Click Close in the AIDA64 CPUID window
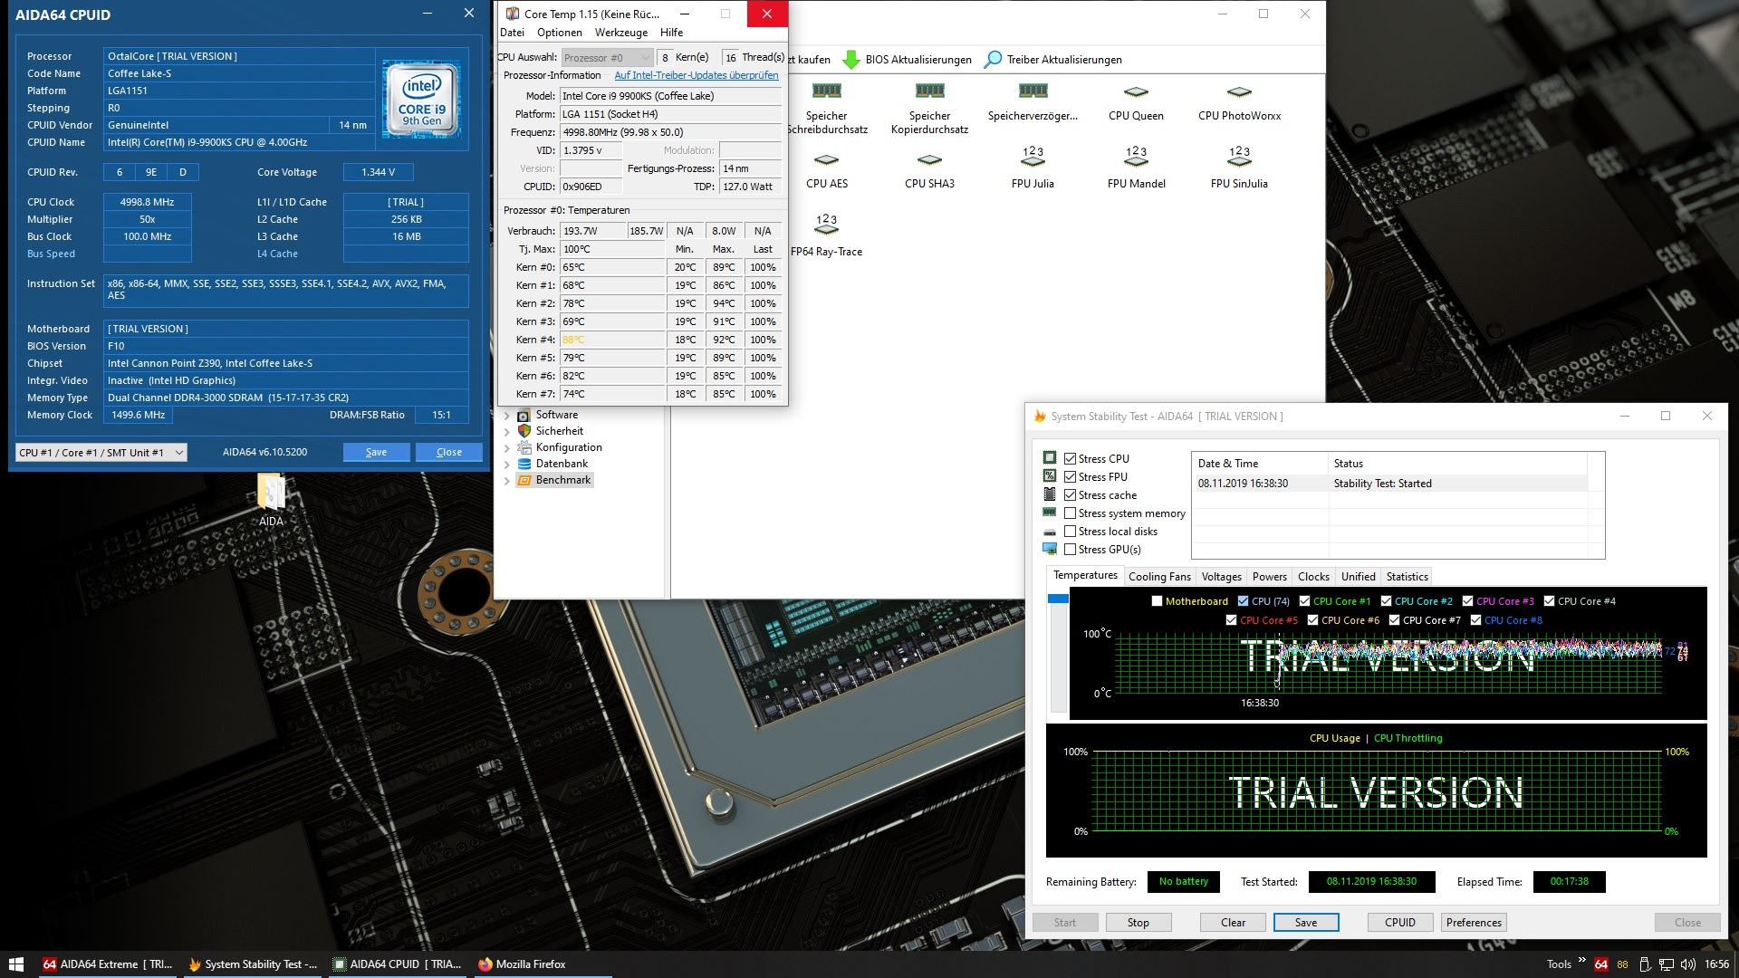 coord(449,452)
